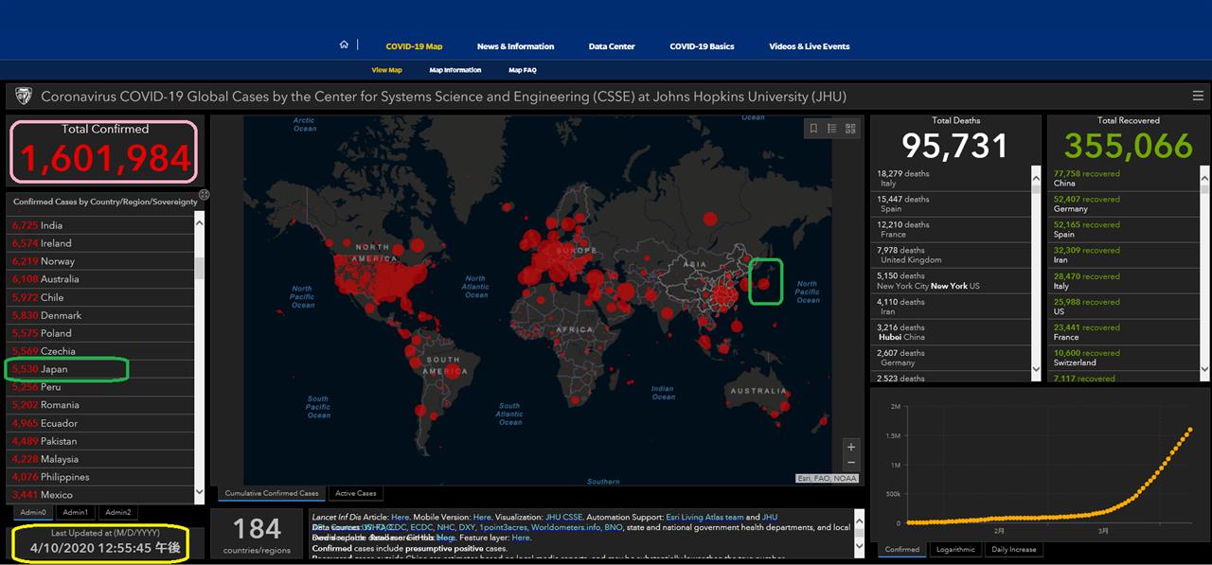The image size is (1212, 565).
Task: Open the Esri Living Atlas team link
Action: (x=706, y=518)
